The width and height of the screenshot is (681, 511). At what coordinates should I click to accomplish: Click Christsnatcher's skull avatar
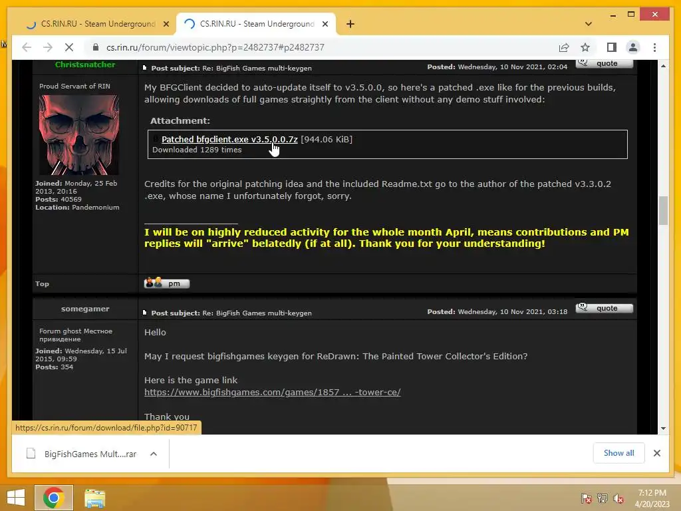coord(78,134)
